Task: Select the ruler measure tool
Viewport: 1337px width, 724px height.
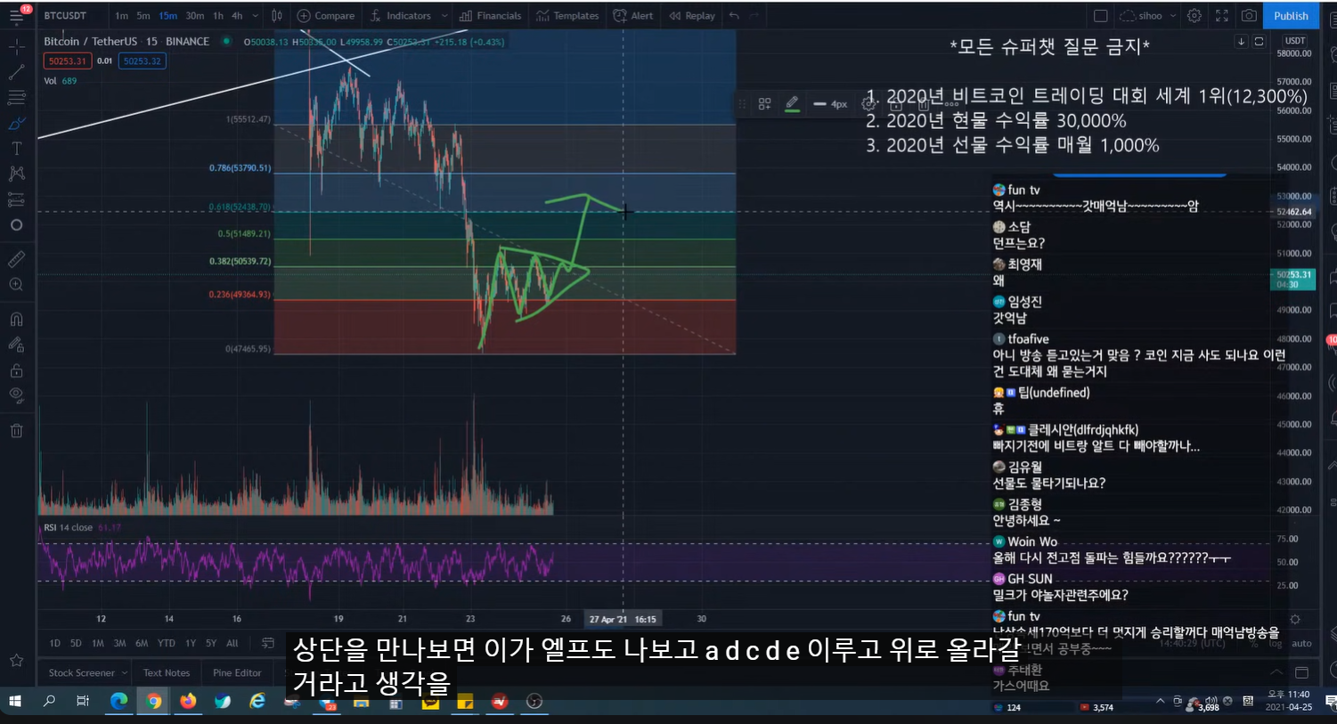Action: [x=16, y=259]
